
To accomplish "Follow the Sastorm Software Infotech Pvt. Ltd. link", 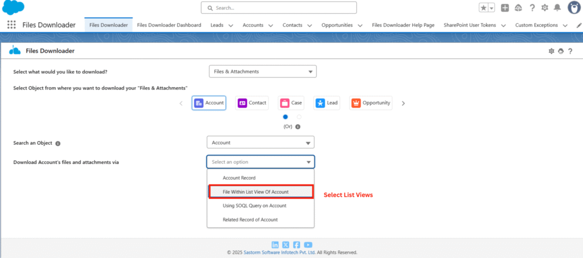I will point(279,252).
